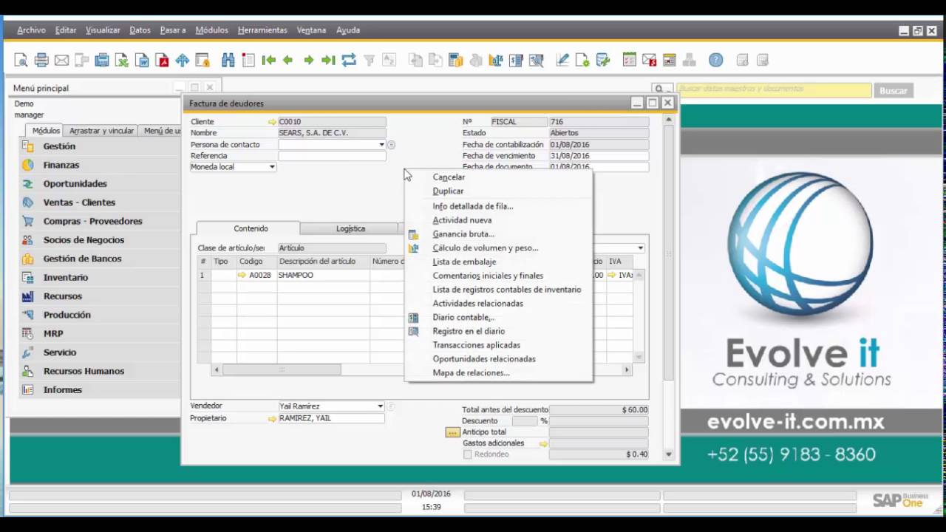Click the Gastos adicionales link arrow
This screenshot has width=946, height=532.
tap(543, 443)
